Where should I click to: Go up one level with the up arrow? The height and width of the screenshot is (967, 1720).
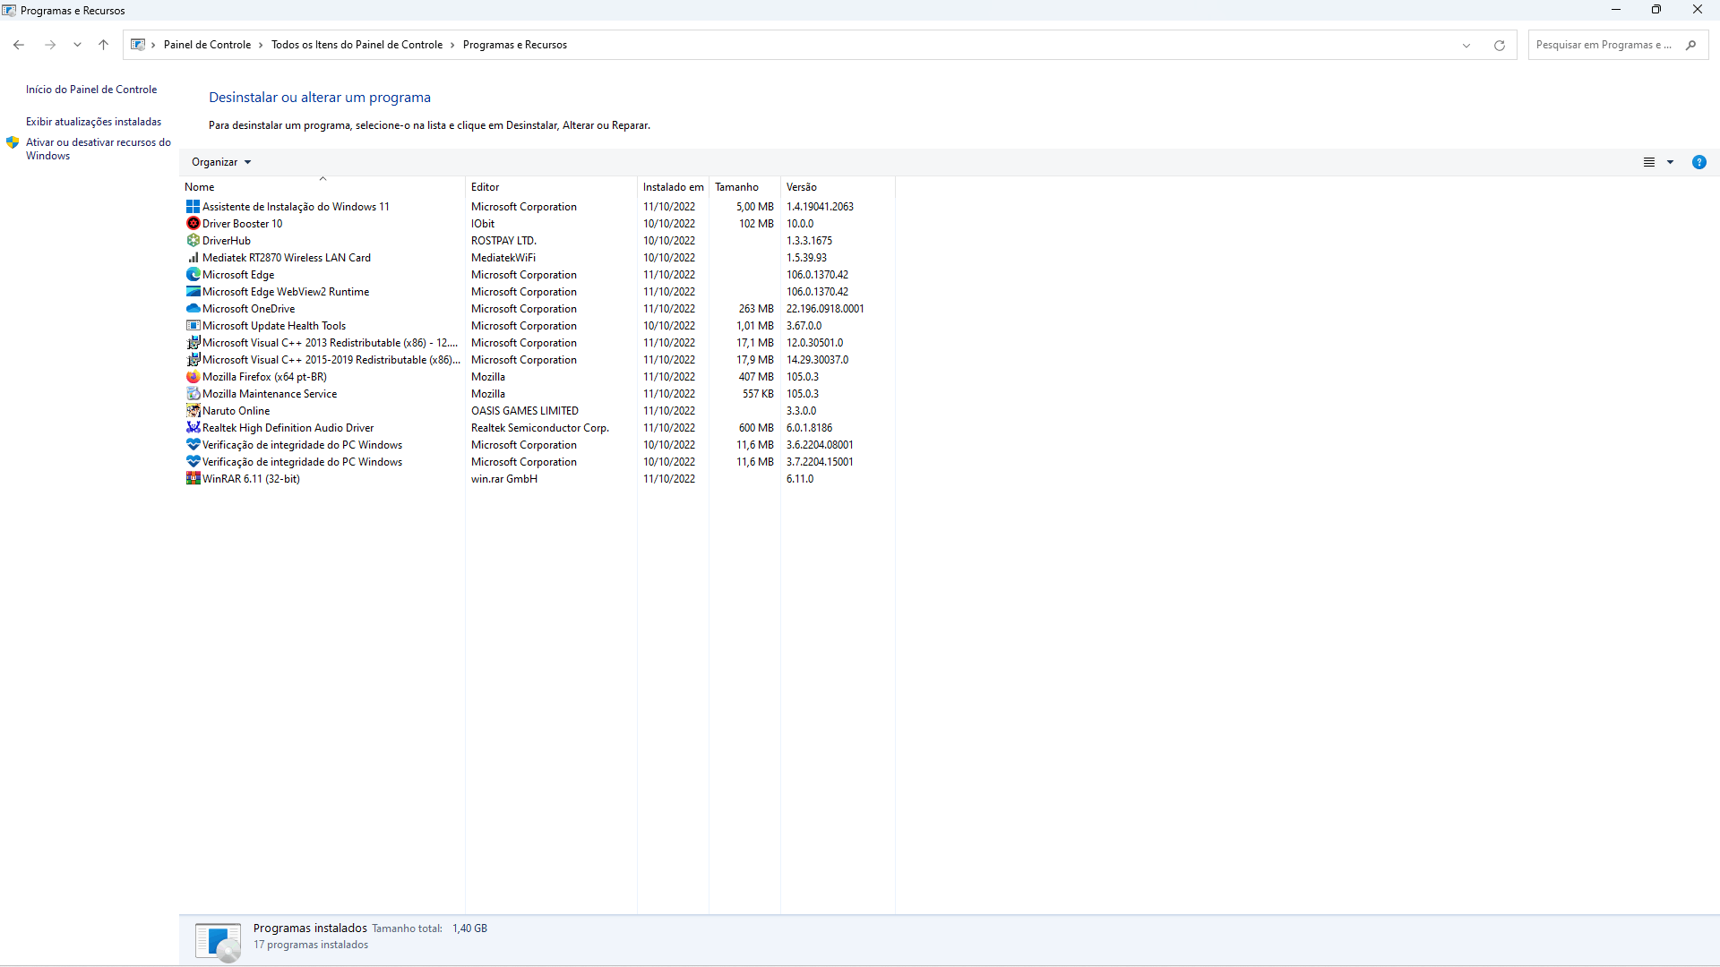point(104,45)
